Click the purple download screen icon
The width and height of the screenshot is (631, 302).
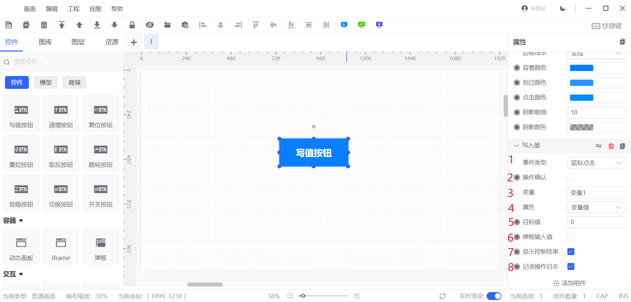point(379,25)
